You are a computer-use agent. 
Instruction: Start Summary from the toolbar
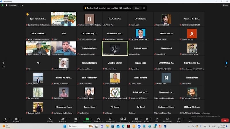coord(99,119)
